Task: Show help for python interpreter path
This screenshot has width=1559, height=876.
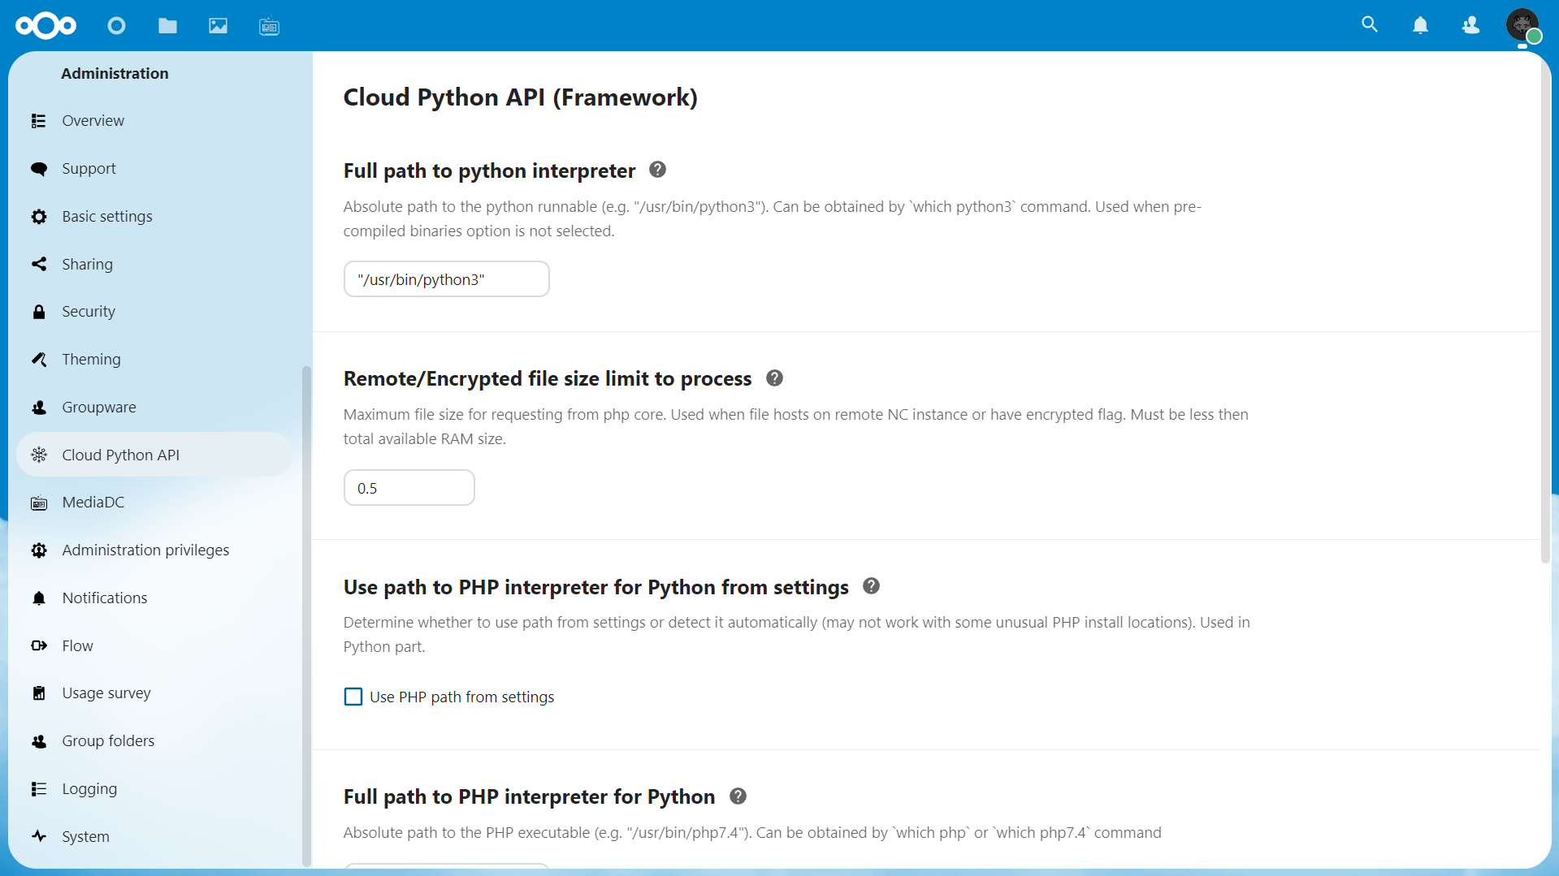Action: (658, 170)
